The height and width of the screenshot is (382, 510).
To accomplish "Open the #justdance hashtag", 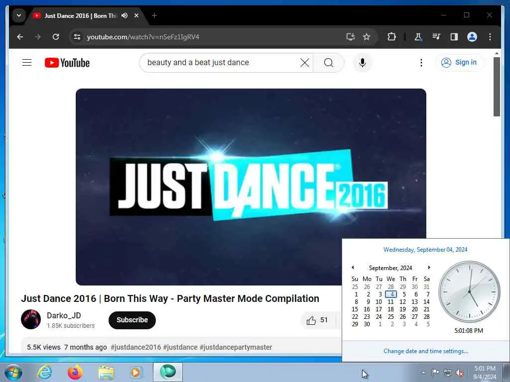I will pyautogui.click(x=180, y=347).
